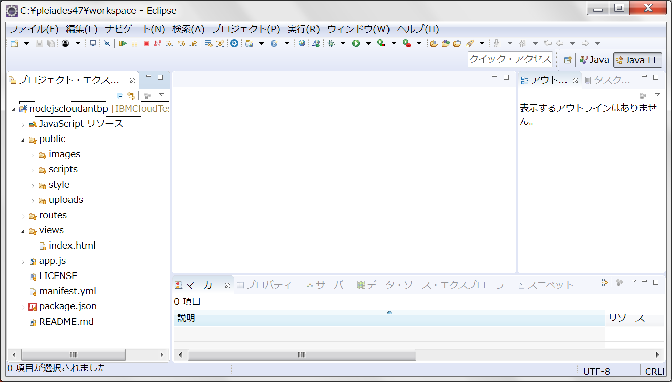This screenshot has height=382, width=672.
Task: Select index.html in the tree
Action: coord(72,246)
